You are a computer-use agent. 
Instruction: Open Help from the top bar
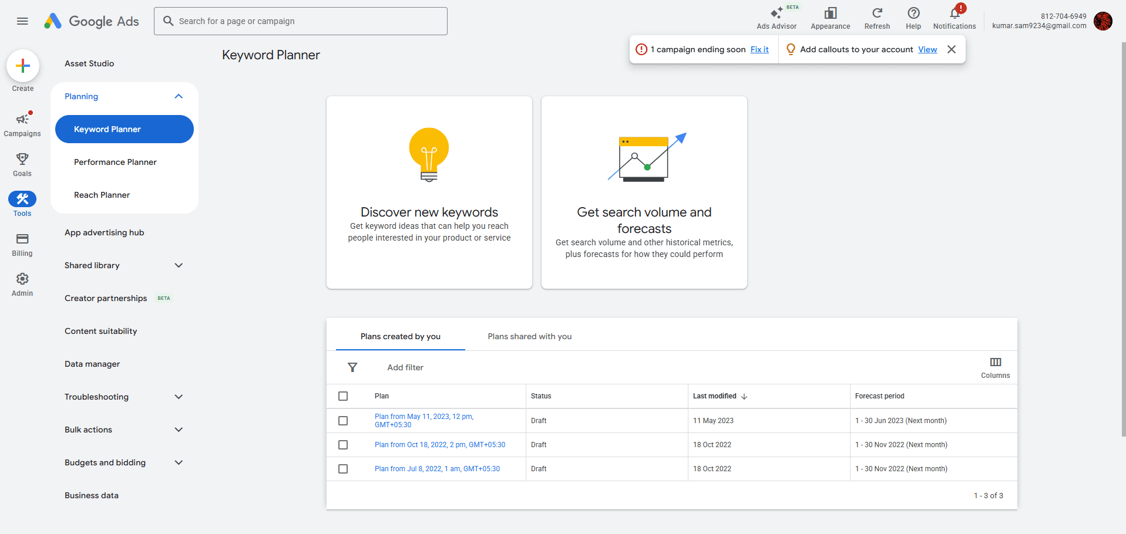coord(913,16)
